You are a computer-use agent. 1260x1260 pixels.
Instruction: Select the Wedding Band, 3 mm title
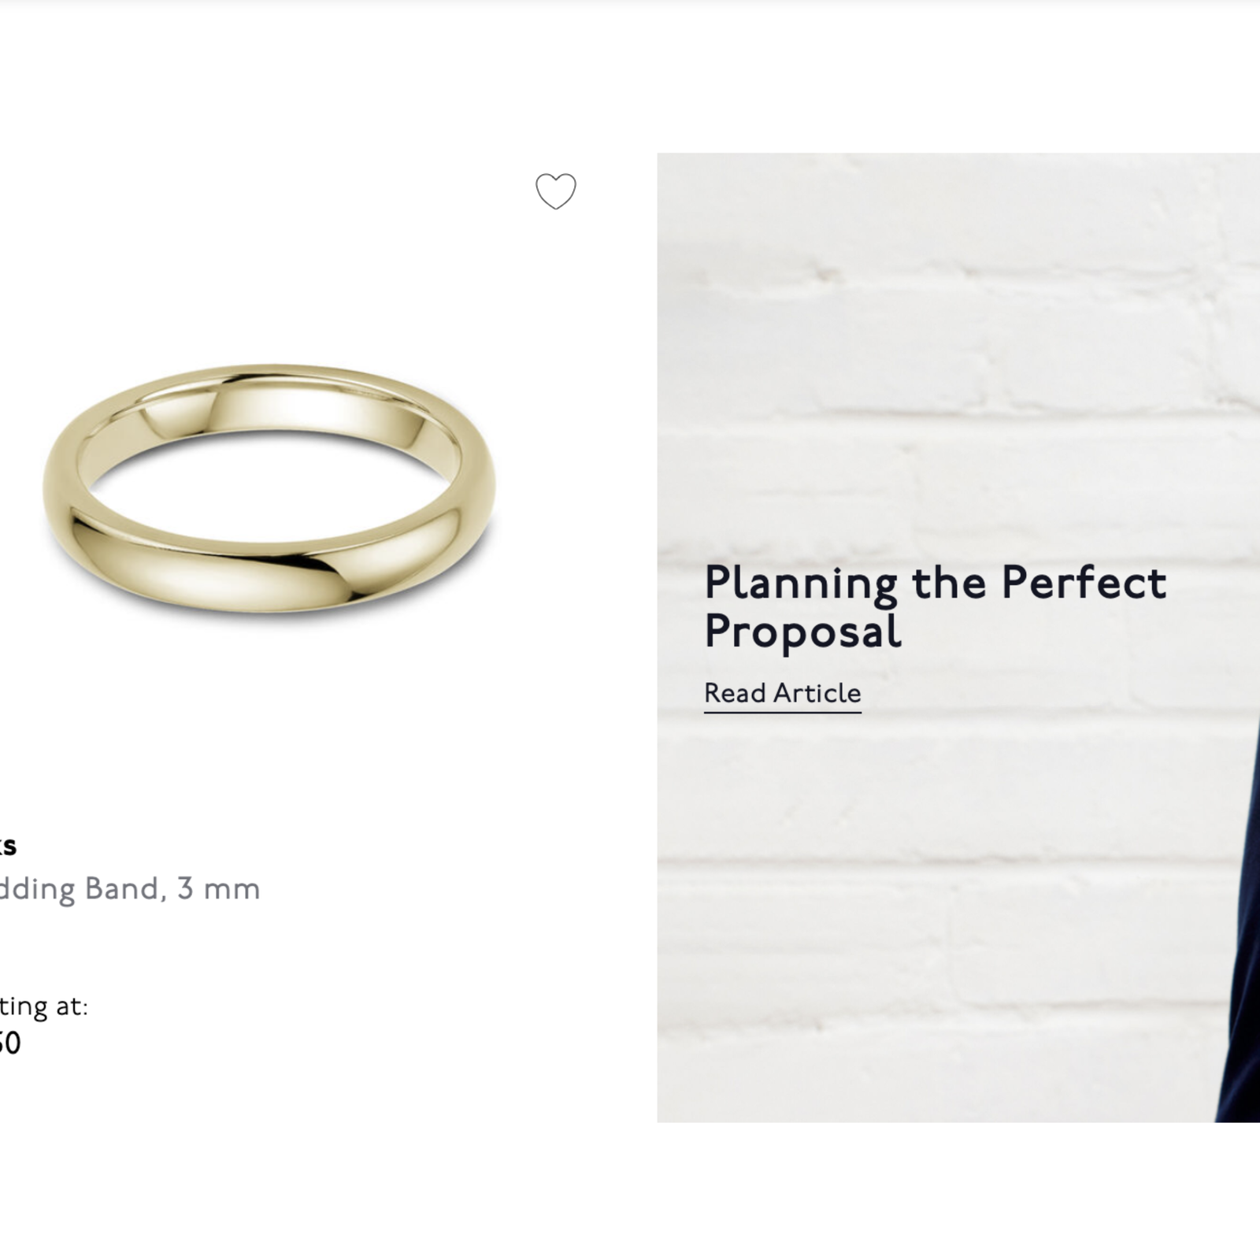130,889
